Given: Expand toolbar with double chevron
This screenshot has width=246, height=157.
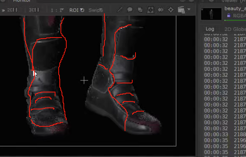Looking at the screenshot, I should click(3, 10).
